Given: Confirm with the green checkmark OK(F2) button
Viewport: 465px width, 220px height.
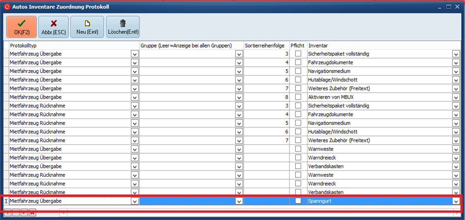Looking at the screenshot, I should pos(22,27).
